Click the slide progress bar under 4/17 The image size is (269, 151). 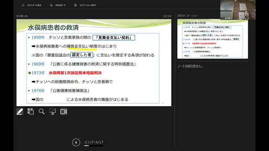tap(94, 146)
